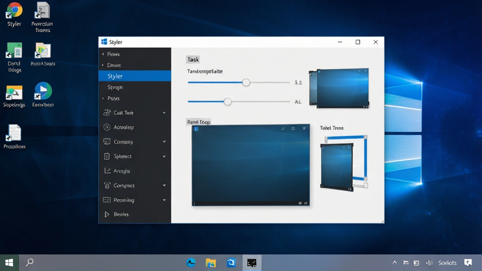Launch Edge from the taskbar

pos(191,263)
